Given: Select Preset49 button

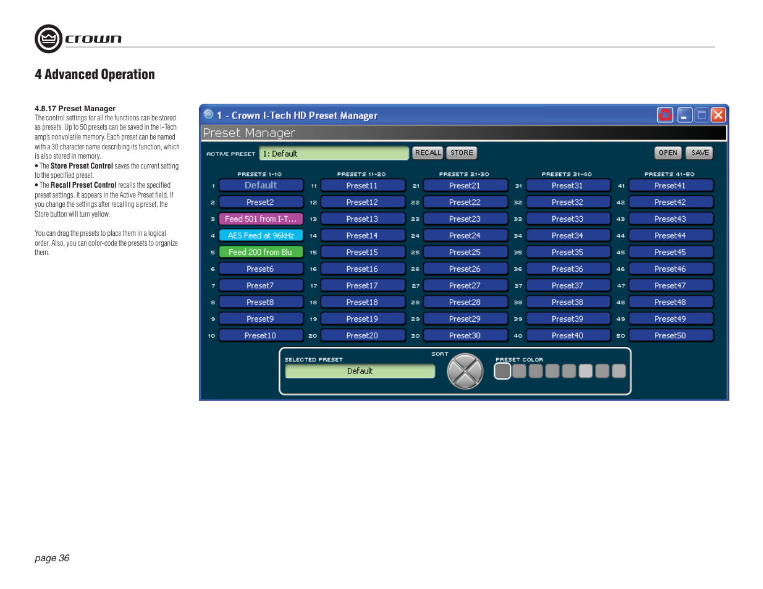Looking at the screenshot, I should [x=671, y=319].
